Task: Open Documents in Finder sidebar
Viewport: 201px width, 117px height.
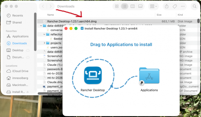Action: pos(18,57)
